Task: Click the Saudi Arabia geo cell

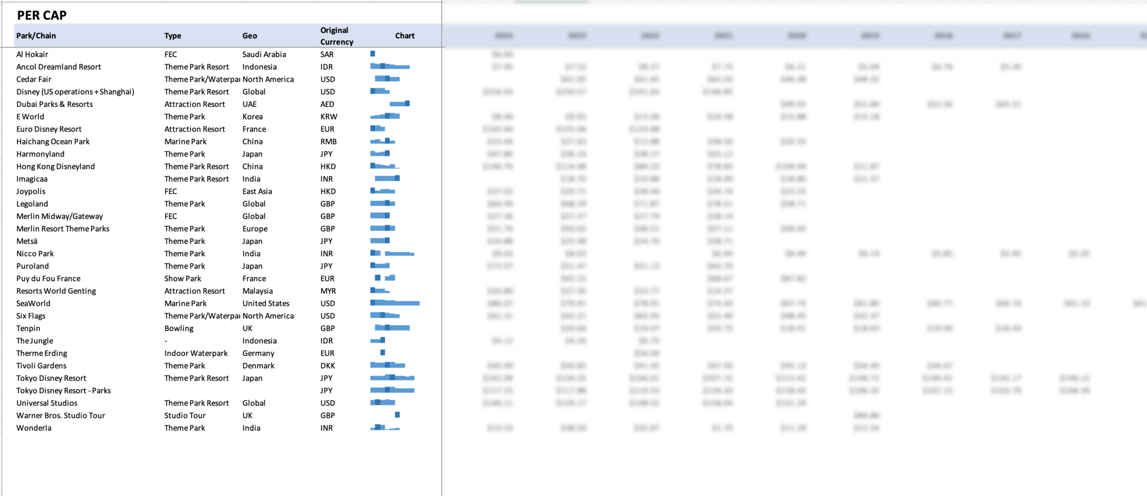Action: pos(264,54)
